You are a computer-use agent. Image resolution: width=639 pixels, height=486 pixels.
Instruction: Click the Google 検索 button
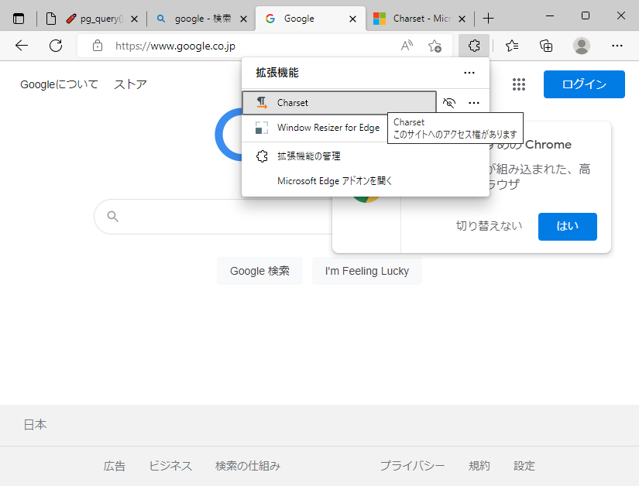pos(259,271)
